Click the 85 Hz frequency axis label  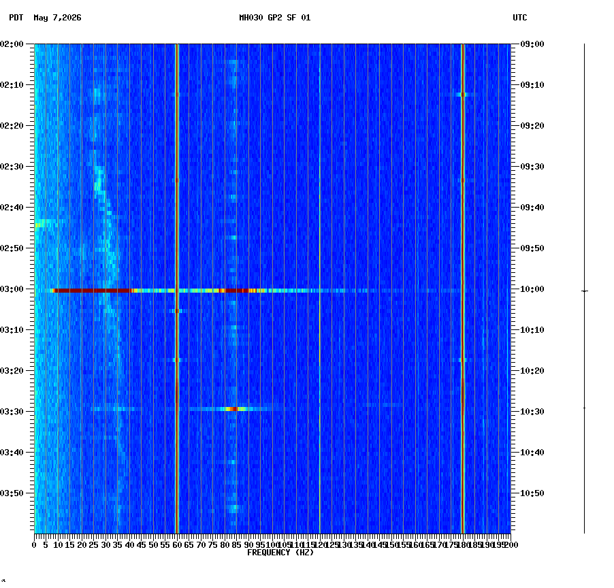coord(236,545)
